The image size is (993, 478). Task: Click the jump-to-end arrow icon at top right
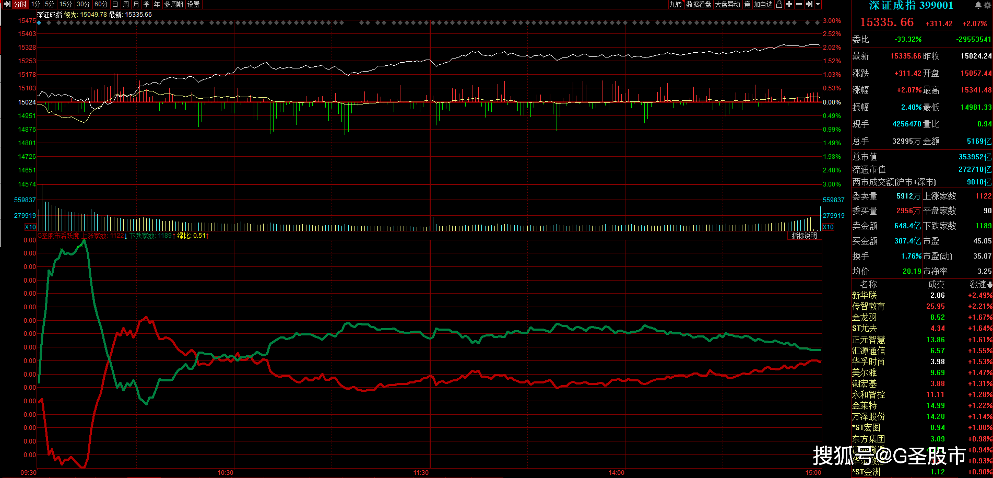click(809, 4)
